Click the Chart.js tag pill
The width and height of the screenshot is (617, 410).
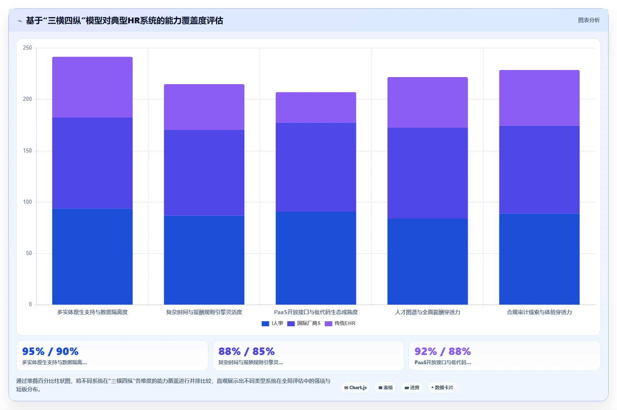coord(356,387)
